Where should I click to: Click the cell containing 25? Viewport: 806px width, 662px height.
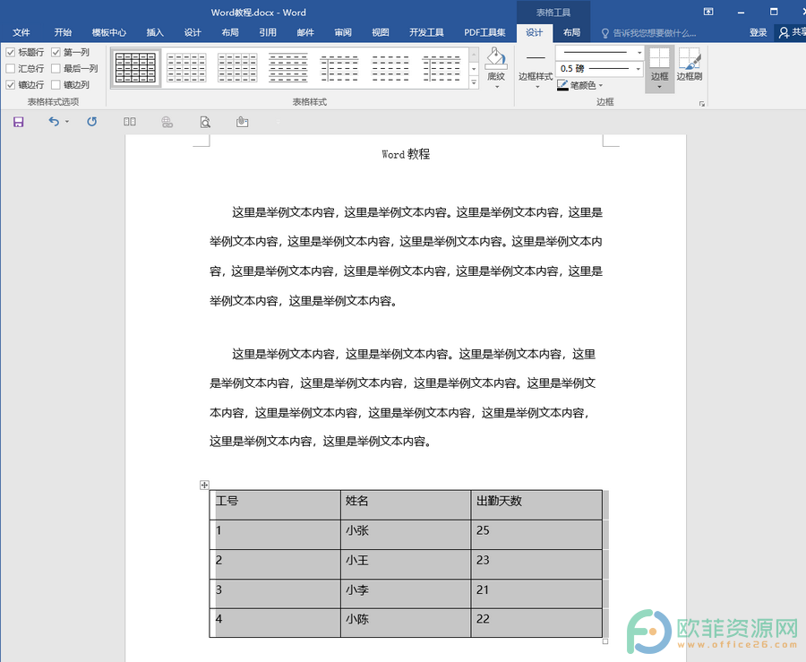536,535
